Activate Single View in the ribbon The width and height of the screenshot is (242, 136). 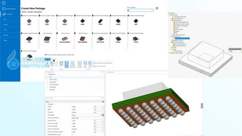[67, 64]
